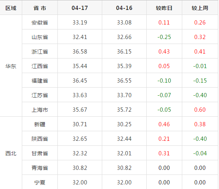Click the 区域 column header

pyautogui.click(x=11, y=8)
